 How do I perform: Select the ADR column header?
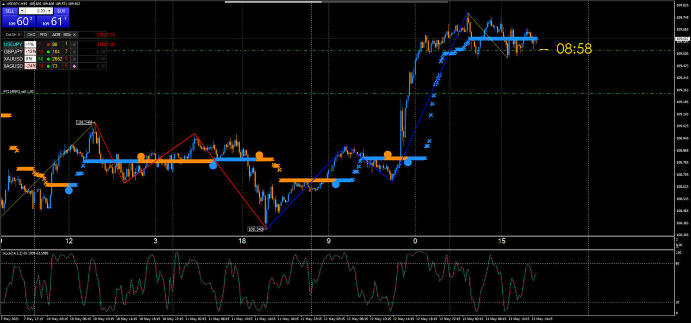(x=56, y=35)
